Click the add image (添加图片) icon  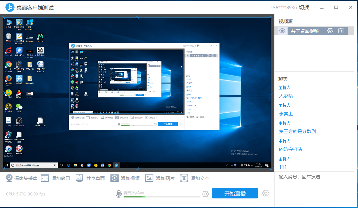tap(149, 178)
